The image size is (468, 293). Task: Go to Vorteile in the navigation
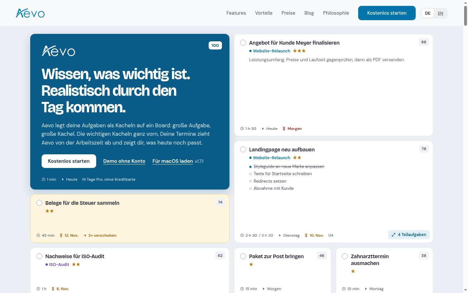pyautogui.click(x=264, y=13)
